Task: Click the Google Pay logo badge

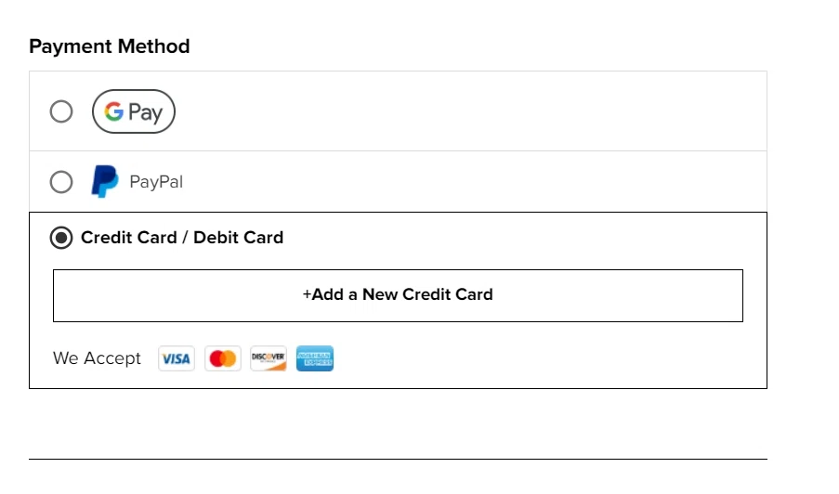Action: point(134,112)
